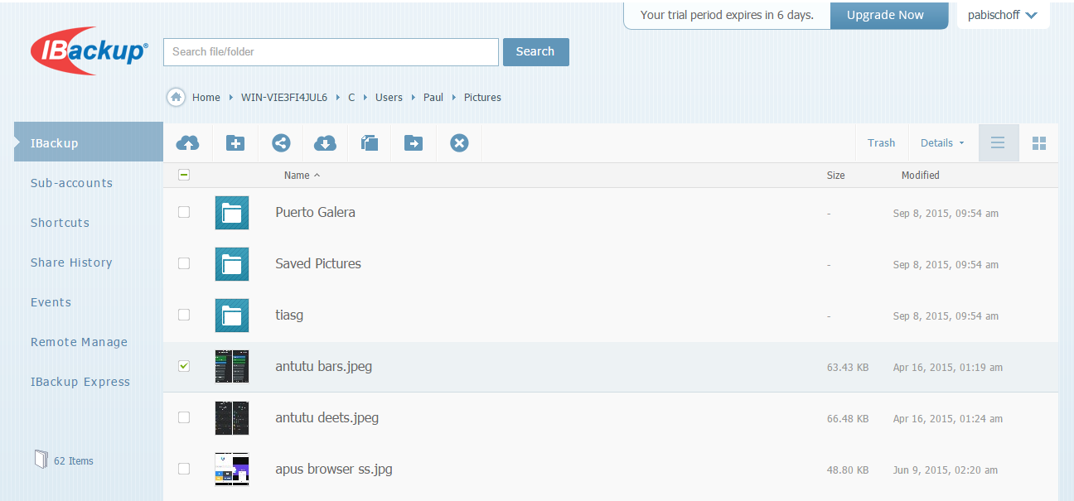
Task: Open the Details dropdown
Action: pyautogui.click(x=942, y=143)
